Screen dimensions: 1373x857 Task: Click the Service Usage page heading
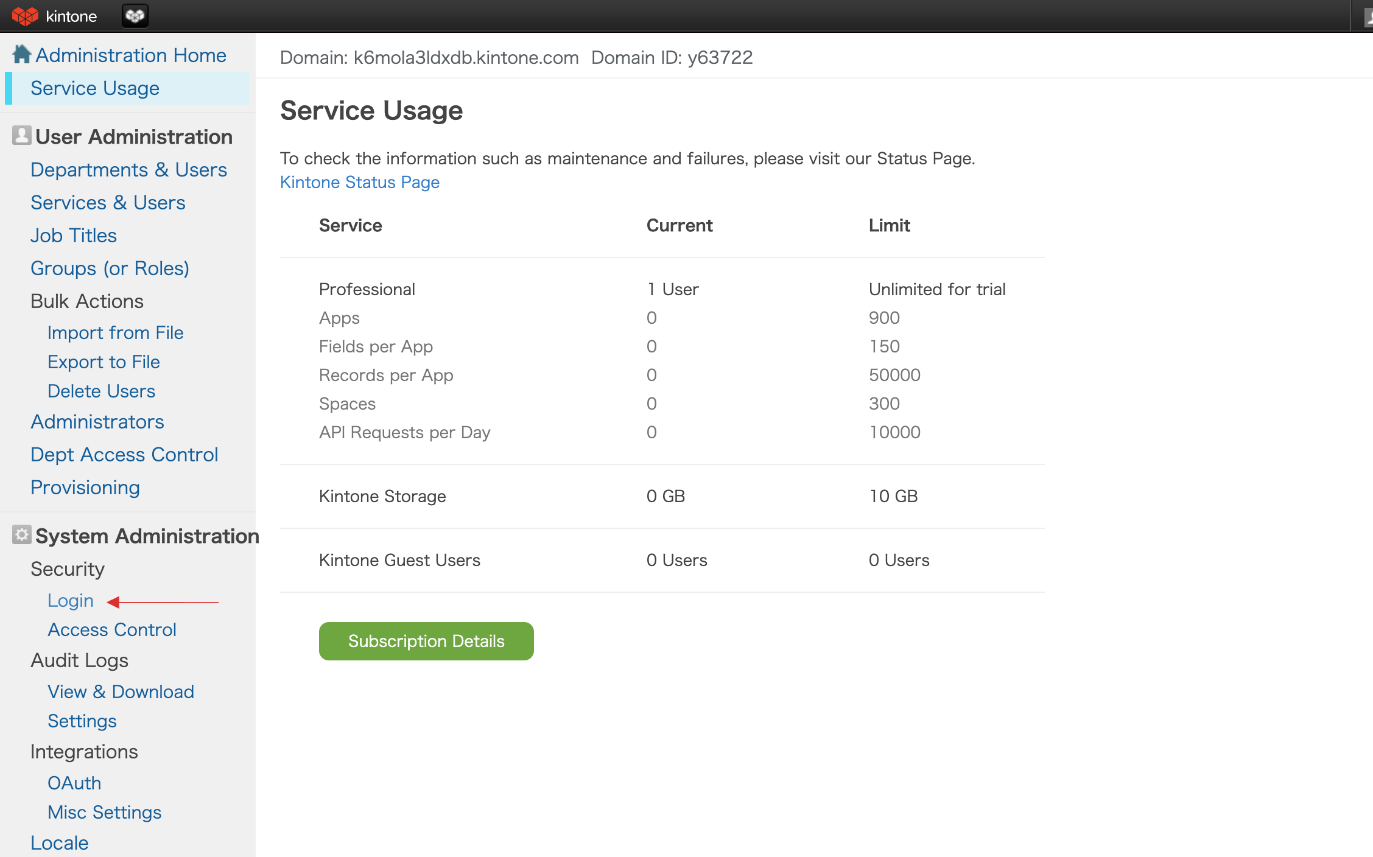pos(371,110)
